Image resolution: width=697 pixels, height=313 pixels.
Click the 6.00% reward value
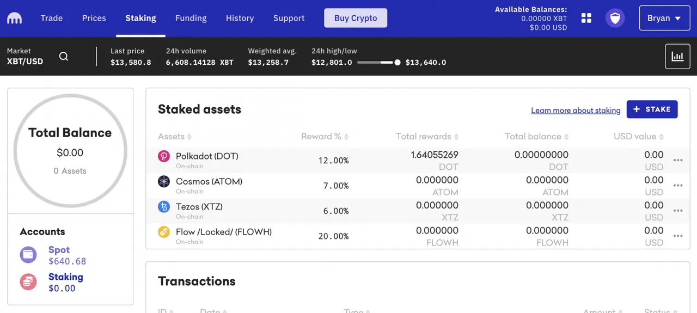click(336, 211)
